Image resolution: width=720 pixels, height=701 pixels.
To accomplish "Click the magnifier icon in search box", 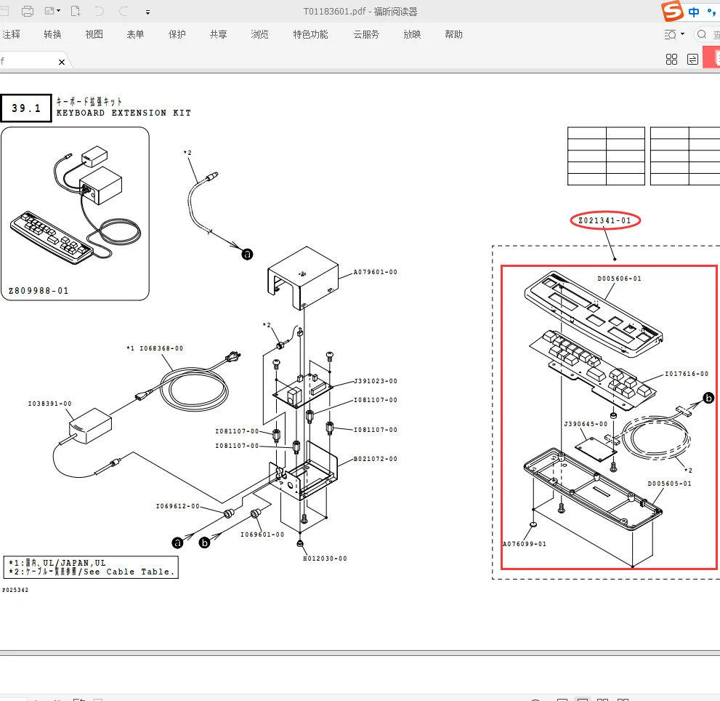I will tap(703, 34).
